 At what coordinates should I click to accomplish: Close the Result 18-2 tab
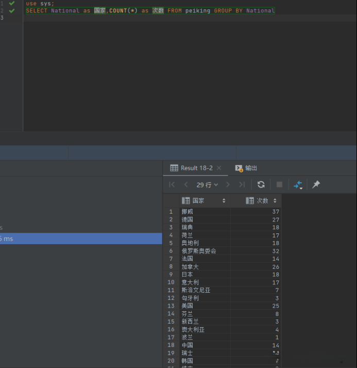(219, 168)
